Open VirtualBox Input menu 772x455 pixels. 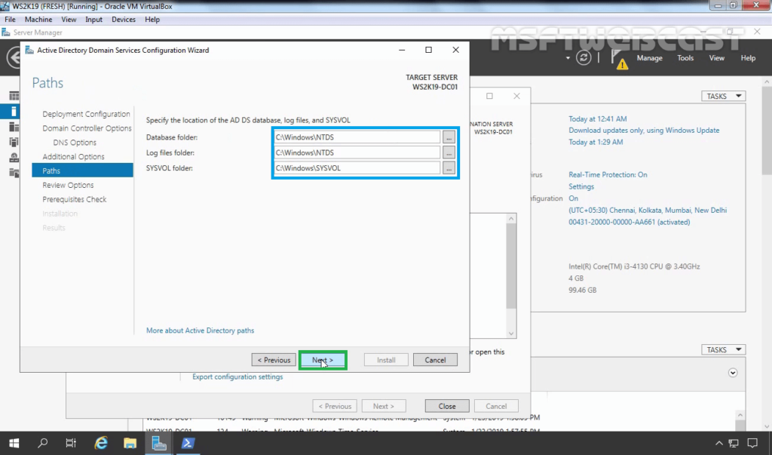pos(93,19)
